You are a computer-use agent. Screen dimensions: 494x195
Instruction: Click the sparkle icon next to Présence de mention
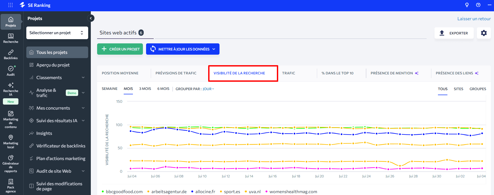pos(417,73)
